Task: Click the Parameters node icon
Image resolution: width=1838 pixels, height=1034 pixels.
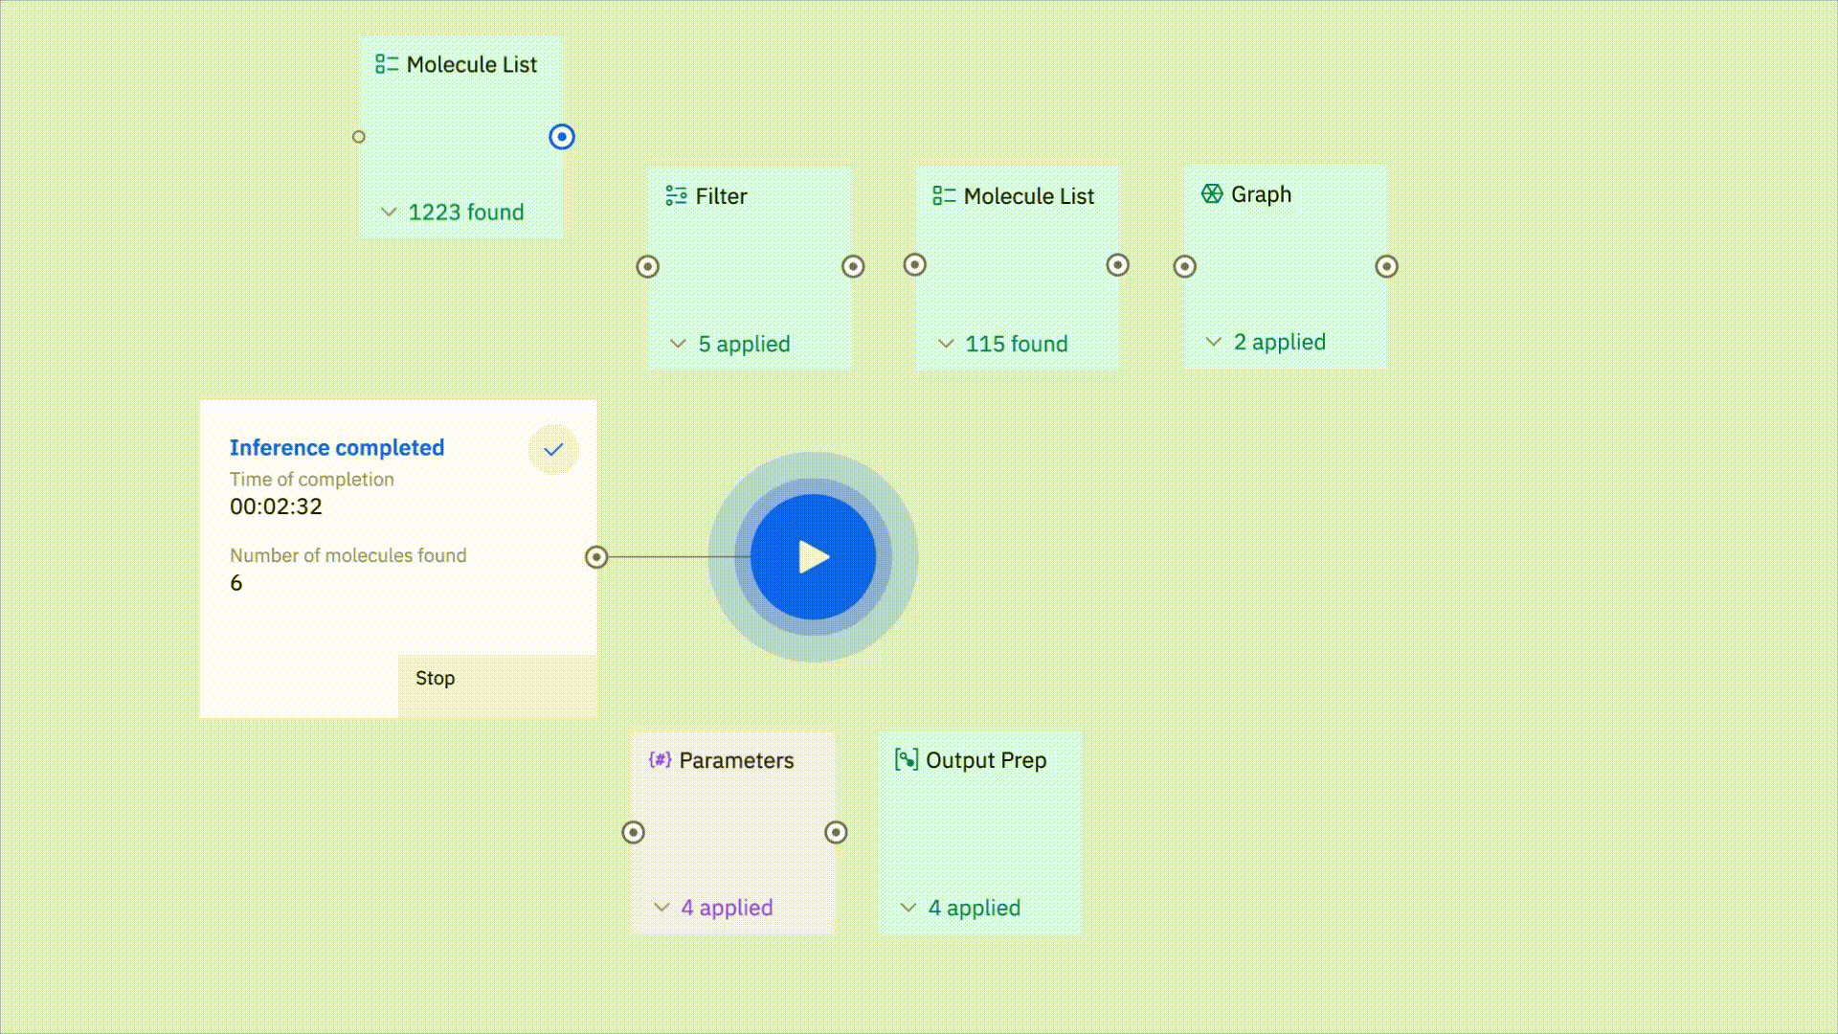Action: tap(660, 760)
